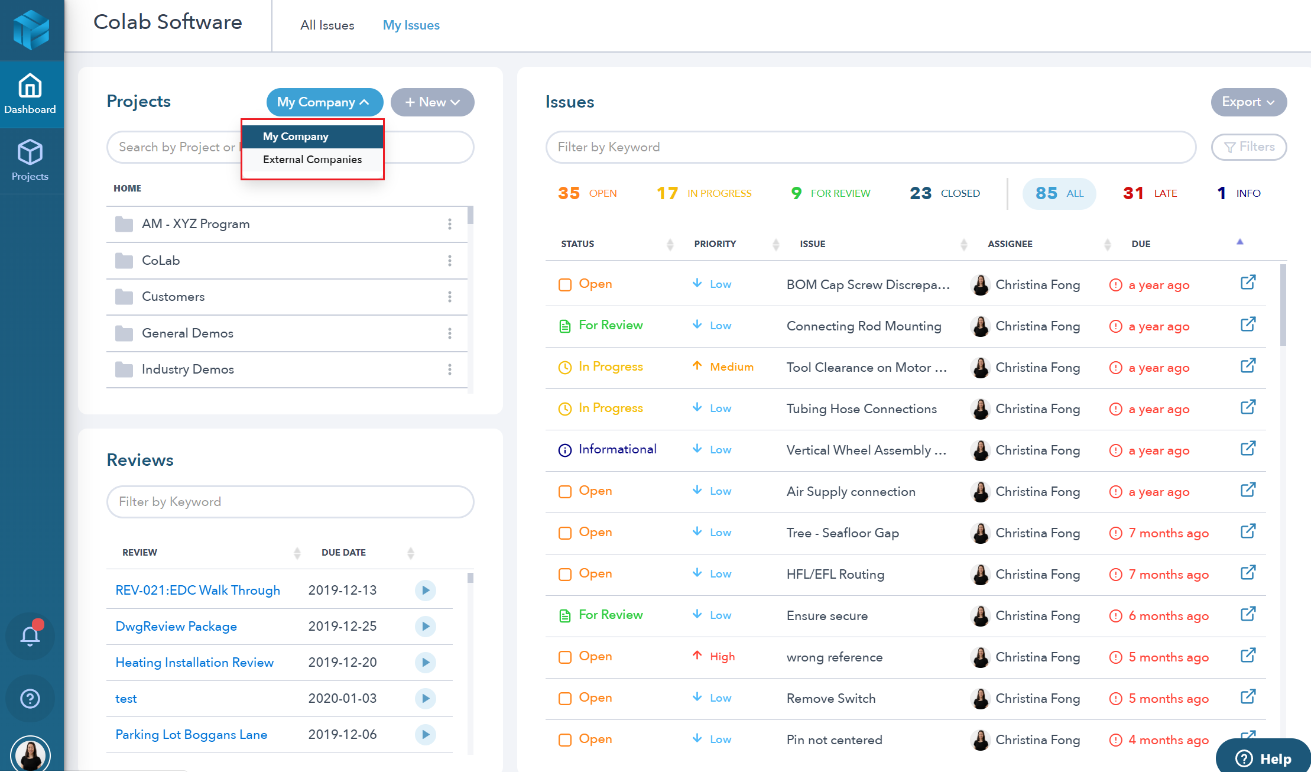Open wrong reference issue externally
Viewport: 1311px width, 772px height.
1248,656
